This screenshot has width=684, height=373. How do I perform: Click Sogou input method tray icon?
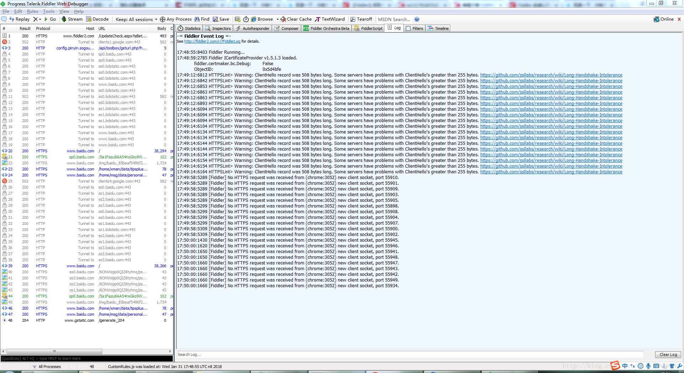(615, 366)
